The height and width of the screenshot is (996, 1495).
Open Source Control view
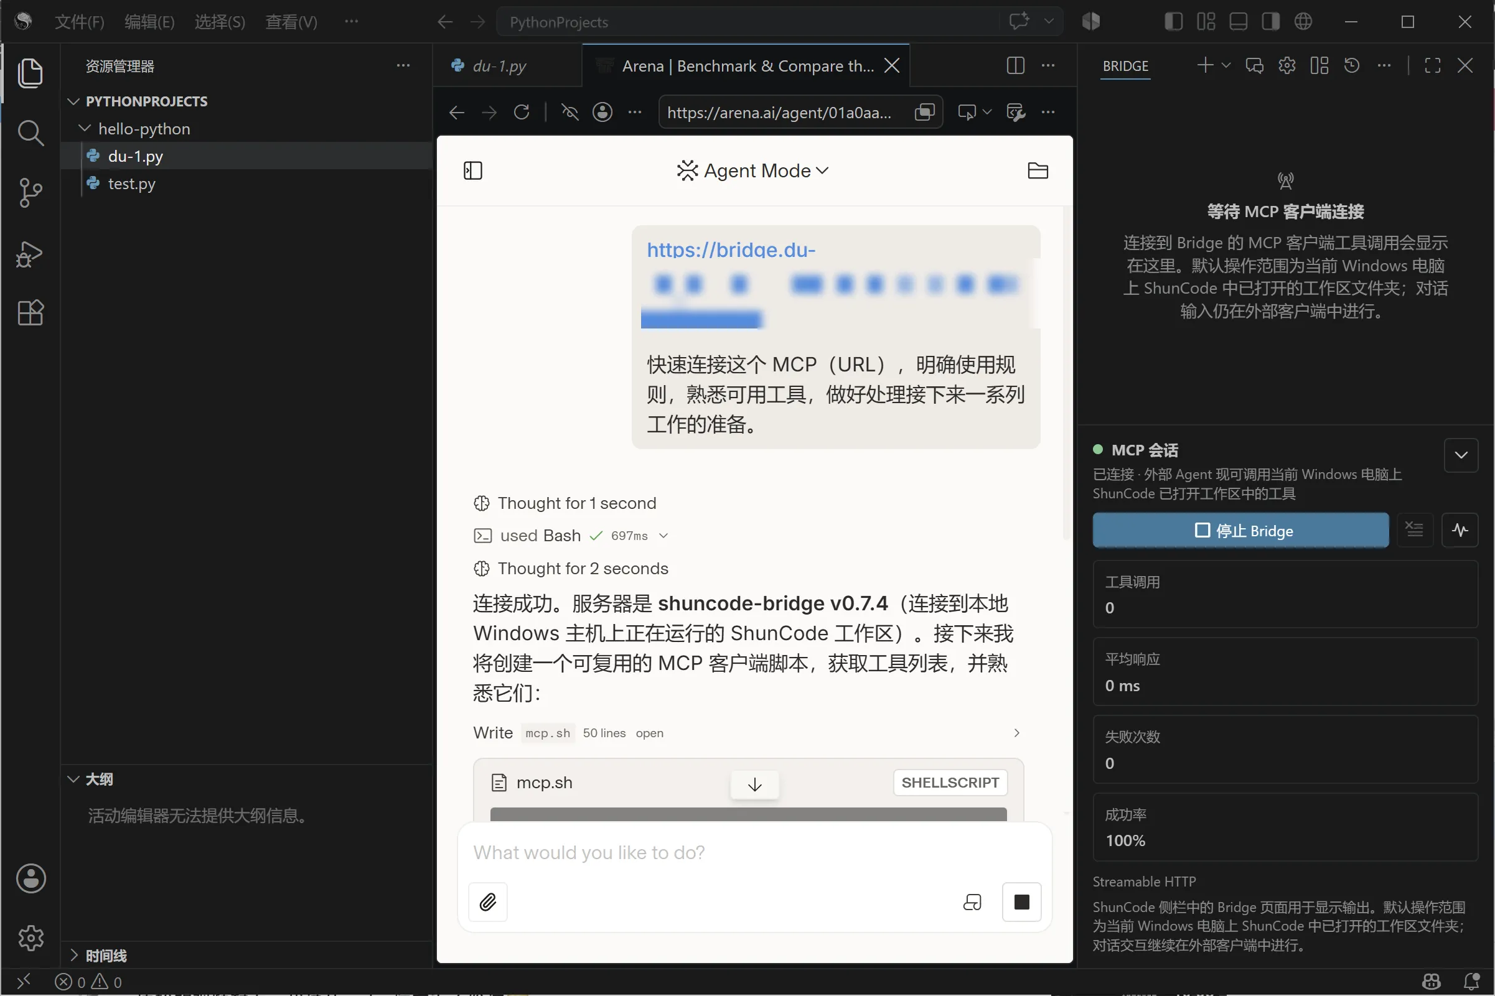coord(30,192)
